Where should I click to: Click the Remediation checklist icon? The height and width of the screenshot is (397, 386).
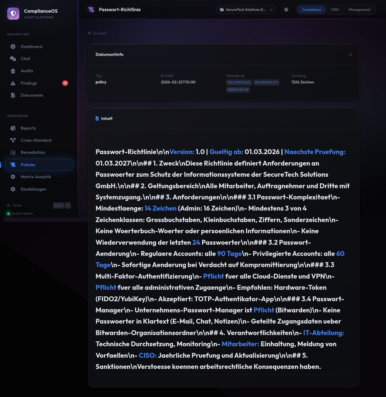(13, 153)
